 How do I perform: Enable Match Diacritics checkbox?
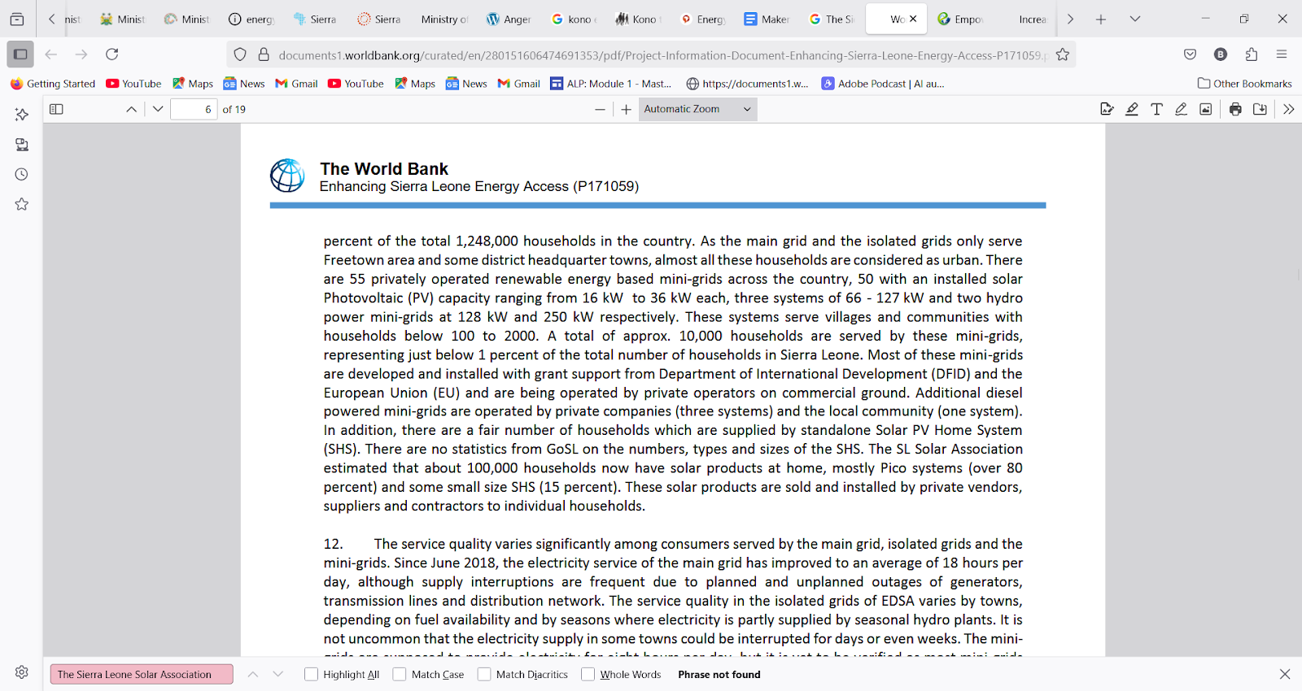pyautogui.click(x=484, y=674)
